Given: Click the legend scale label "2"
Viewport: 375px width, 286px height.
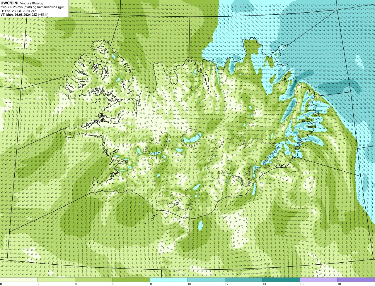Looking at the screenshot, I should 38,284.
